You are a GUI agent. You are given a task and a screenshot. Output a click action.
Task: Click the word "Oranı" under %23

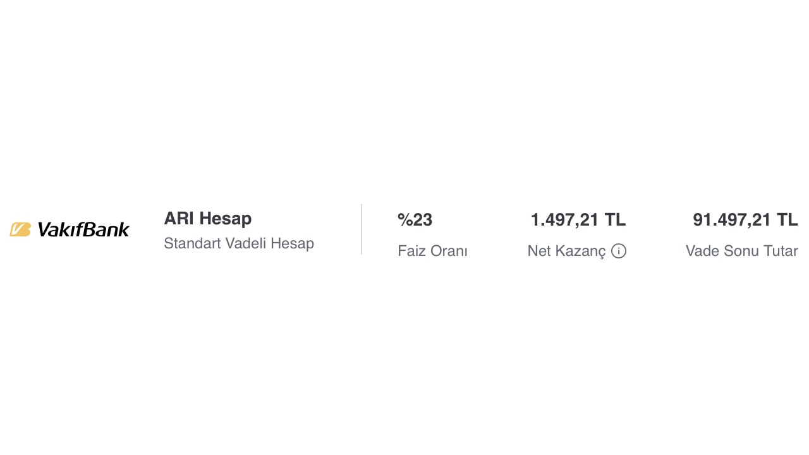[450, 251]
